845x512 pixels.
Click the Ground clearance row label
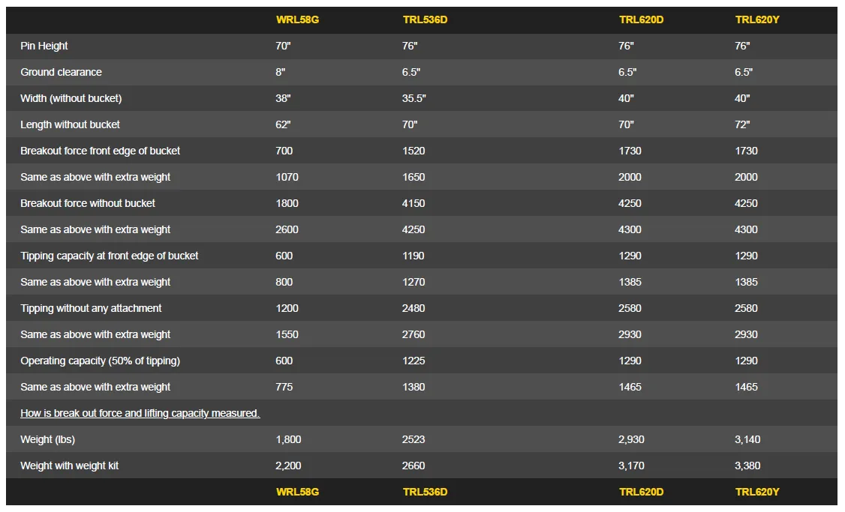pos(61,72)
